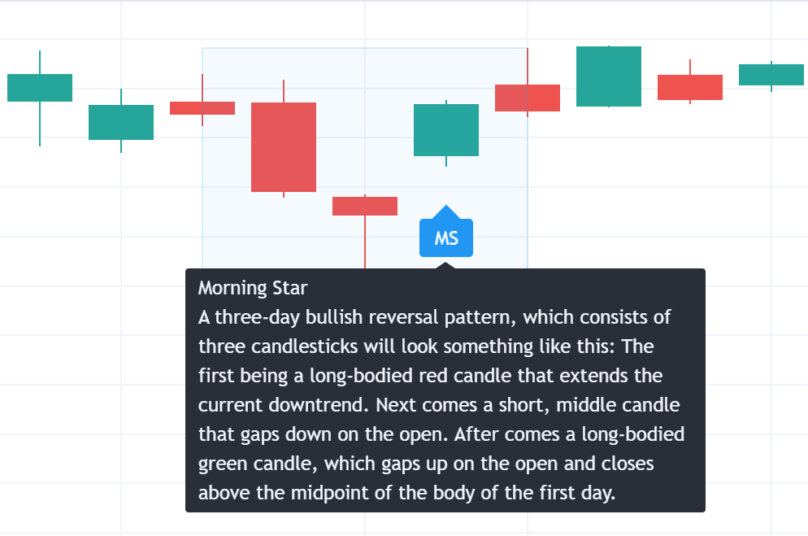The width and height of the screenshot is (808, 536).
Task: Click the tooltip's last line about midpoint
Action: click(406, 493)
